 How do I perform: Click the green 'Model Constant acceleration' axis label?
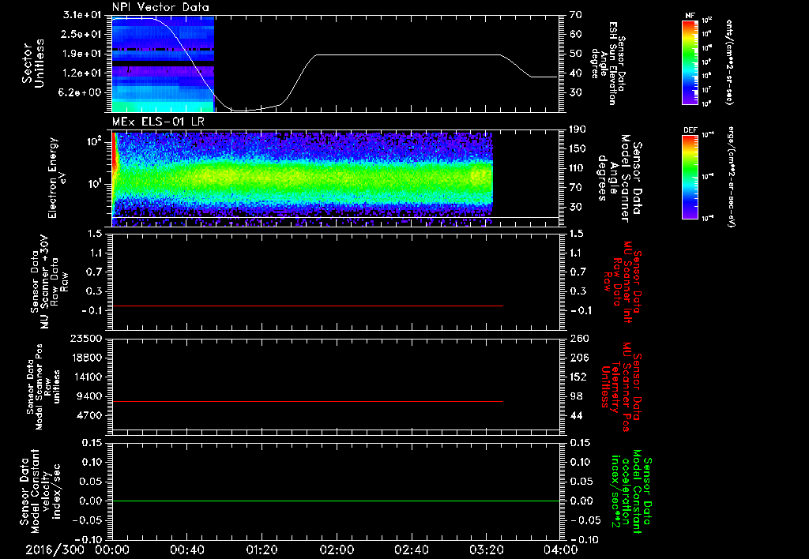pyautogui.click(x=631, y=491)
